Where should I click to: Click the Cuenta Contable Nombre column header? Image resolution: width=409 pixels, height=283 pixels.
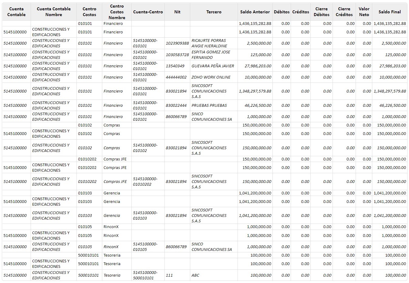pos(54,12)
